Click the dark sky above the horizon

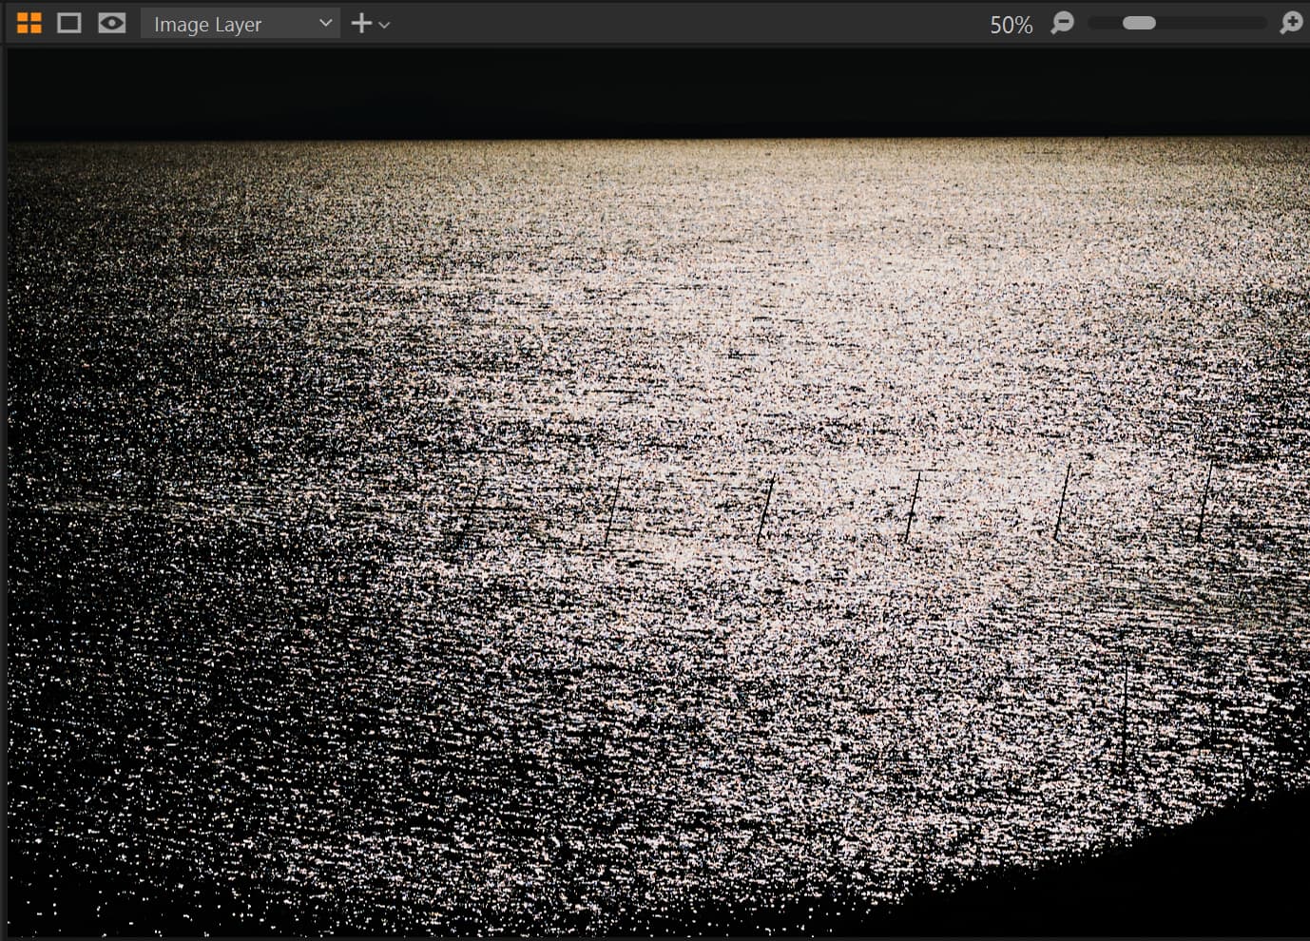[656, 90]
